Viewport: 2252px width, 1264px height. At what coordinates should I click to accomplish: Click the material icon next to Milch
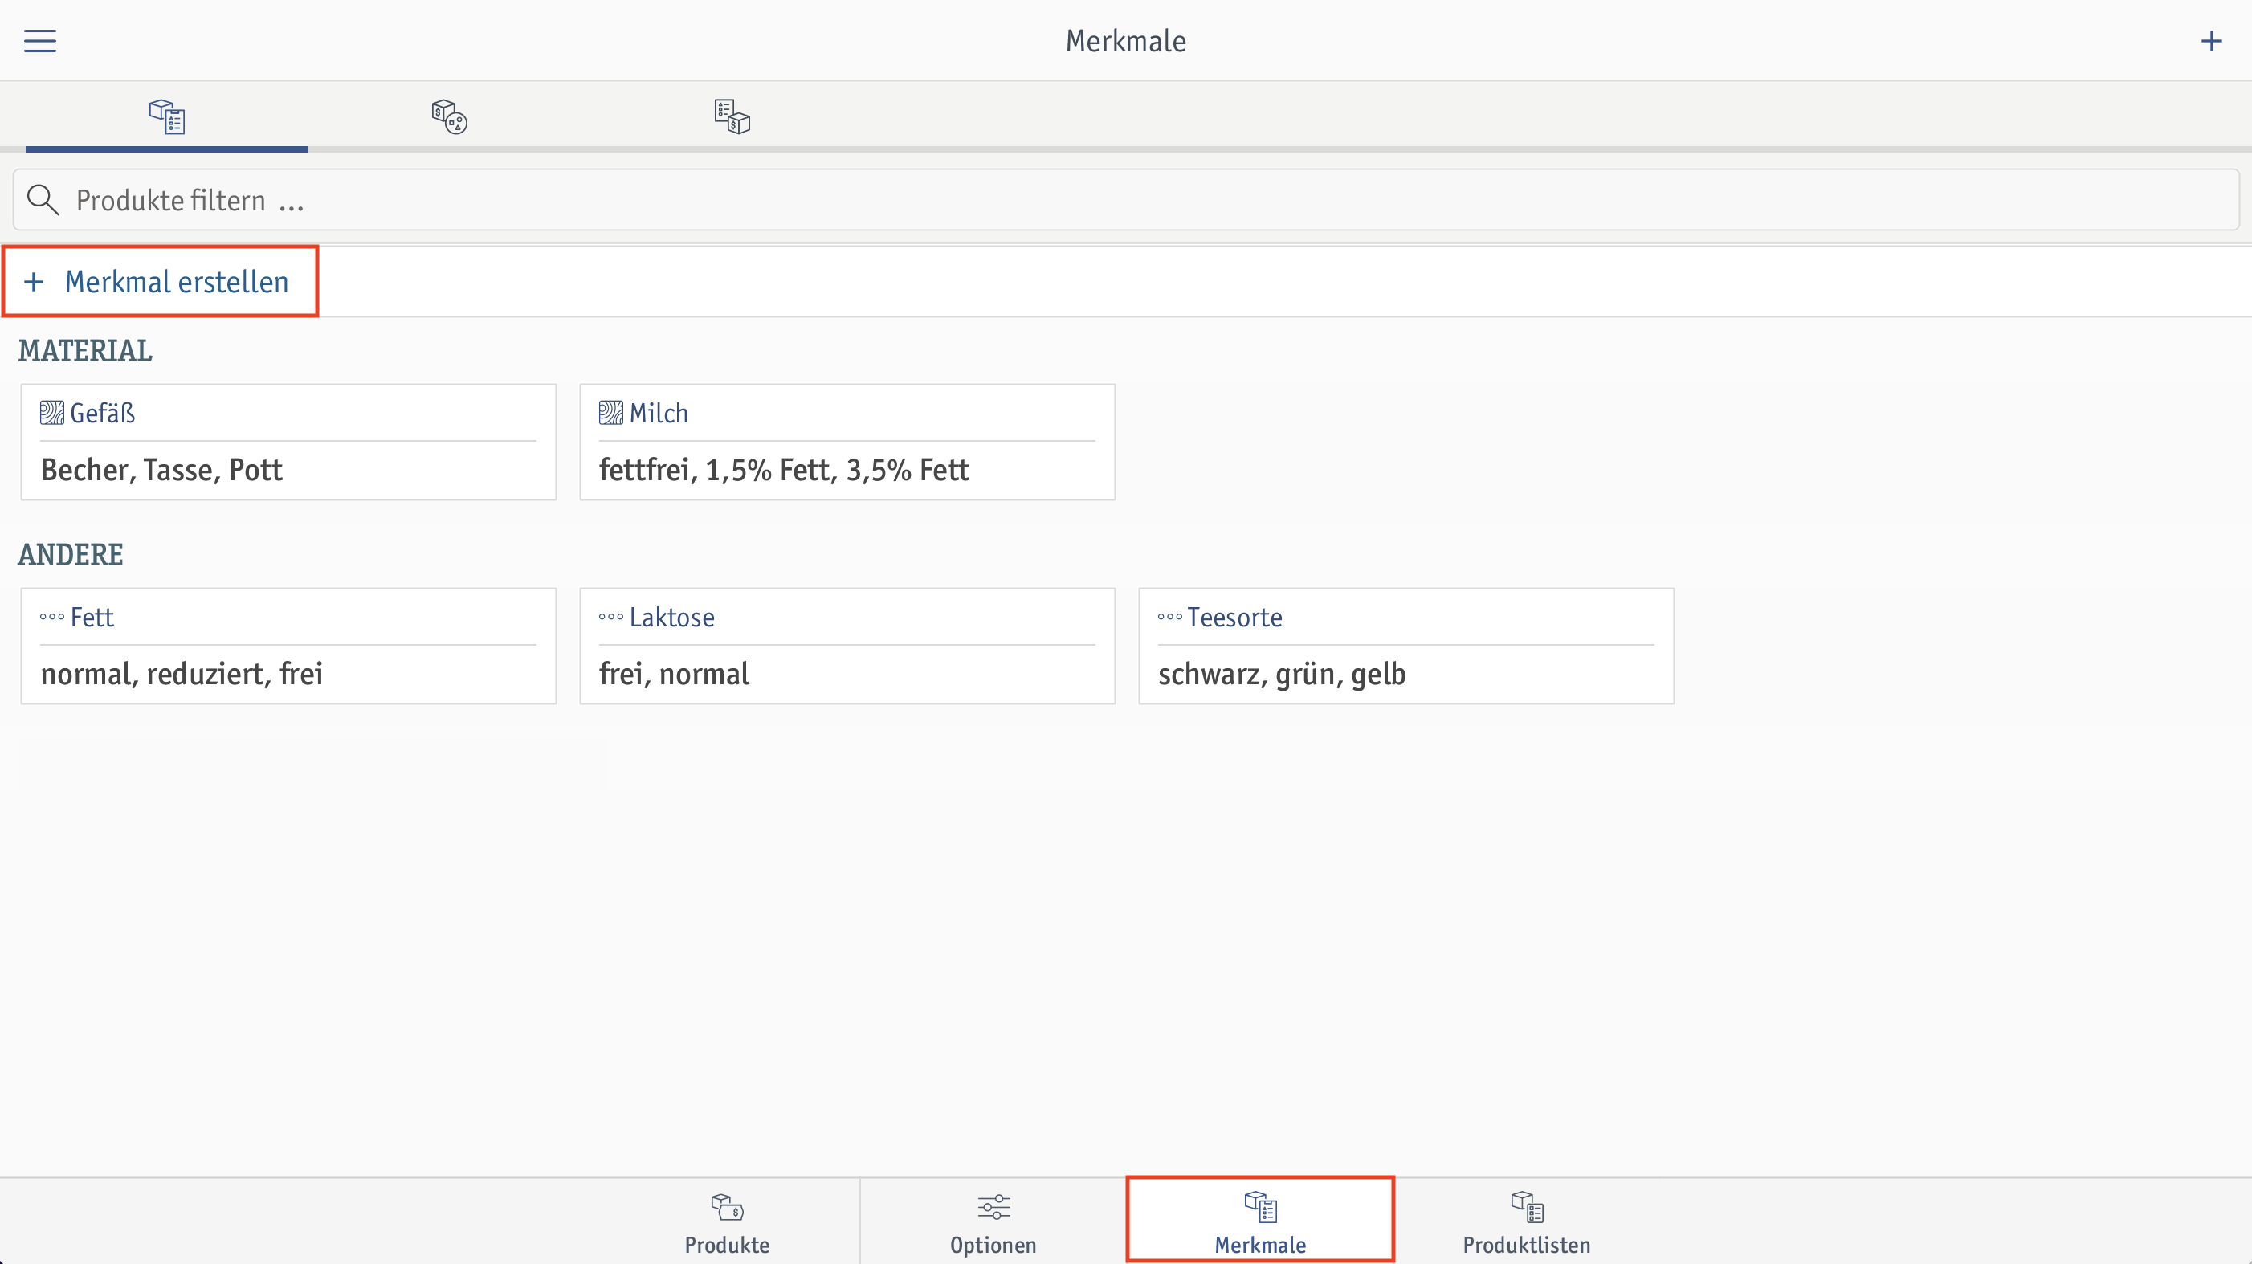[610, 413]
